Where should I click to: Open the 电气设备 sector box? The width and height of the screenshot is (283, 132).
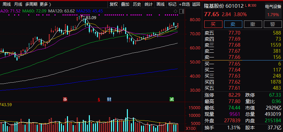(x=273, y=11)
